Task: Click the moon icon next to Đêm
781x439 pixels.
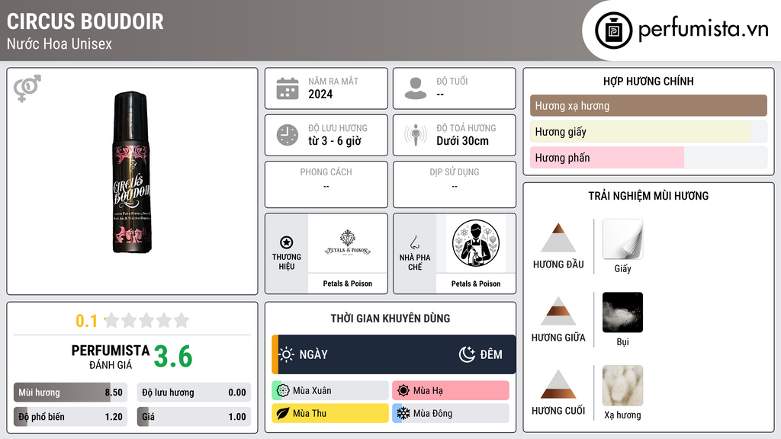Action: [x=467, y=354]
